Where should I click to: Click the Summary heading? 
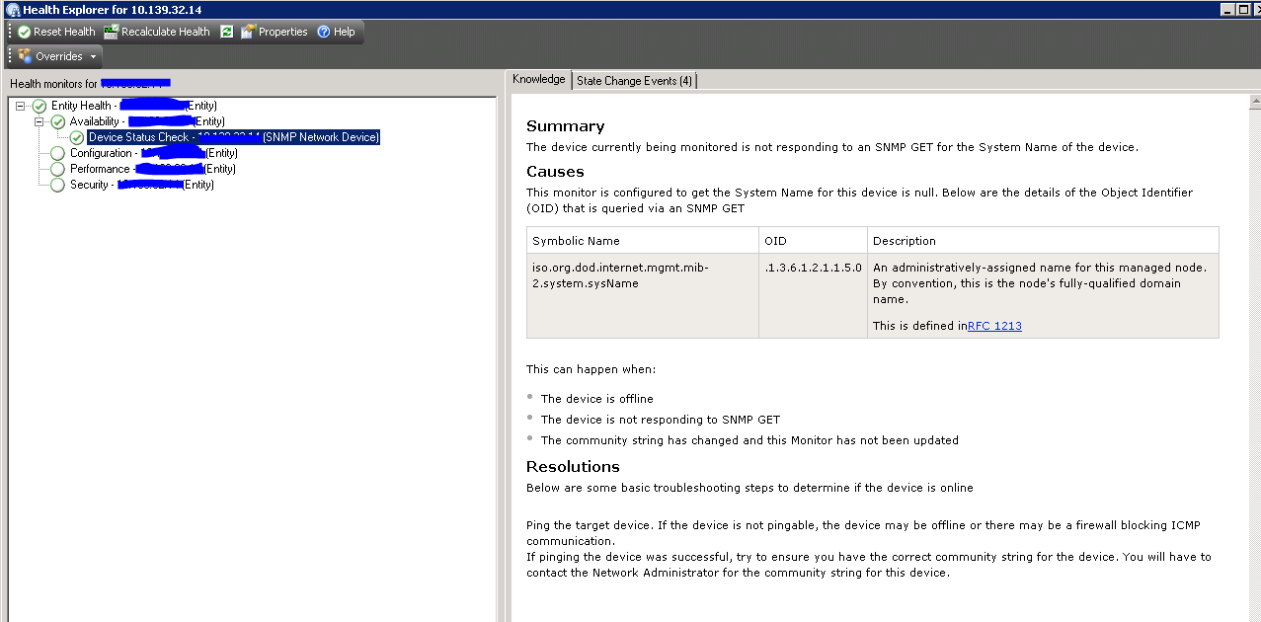(565, 126)
